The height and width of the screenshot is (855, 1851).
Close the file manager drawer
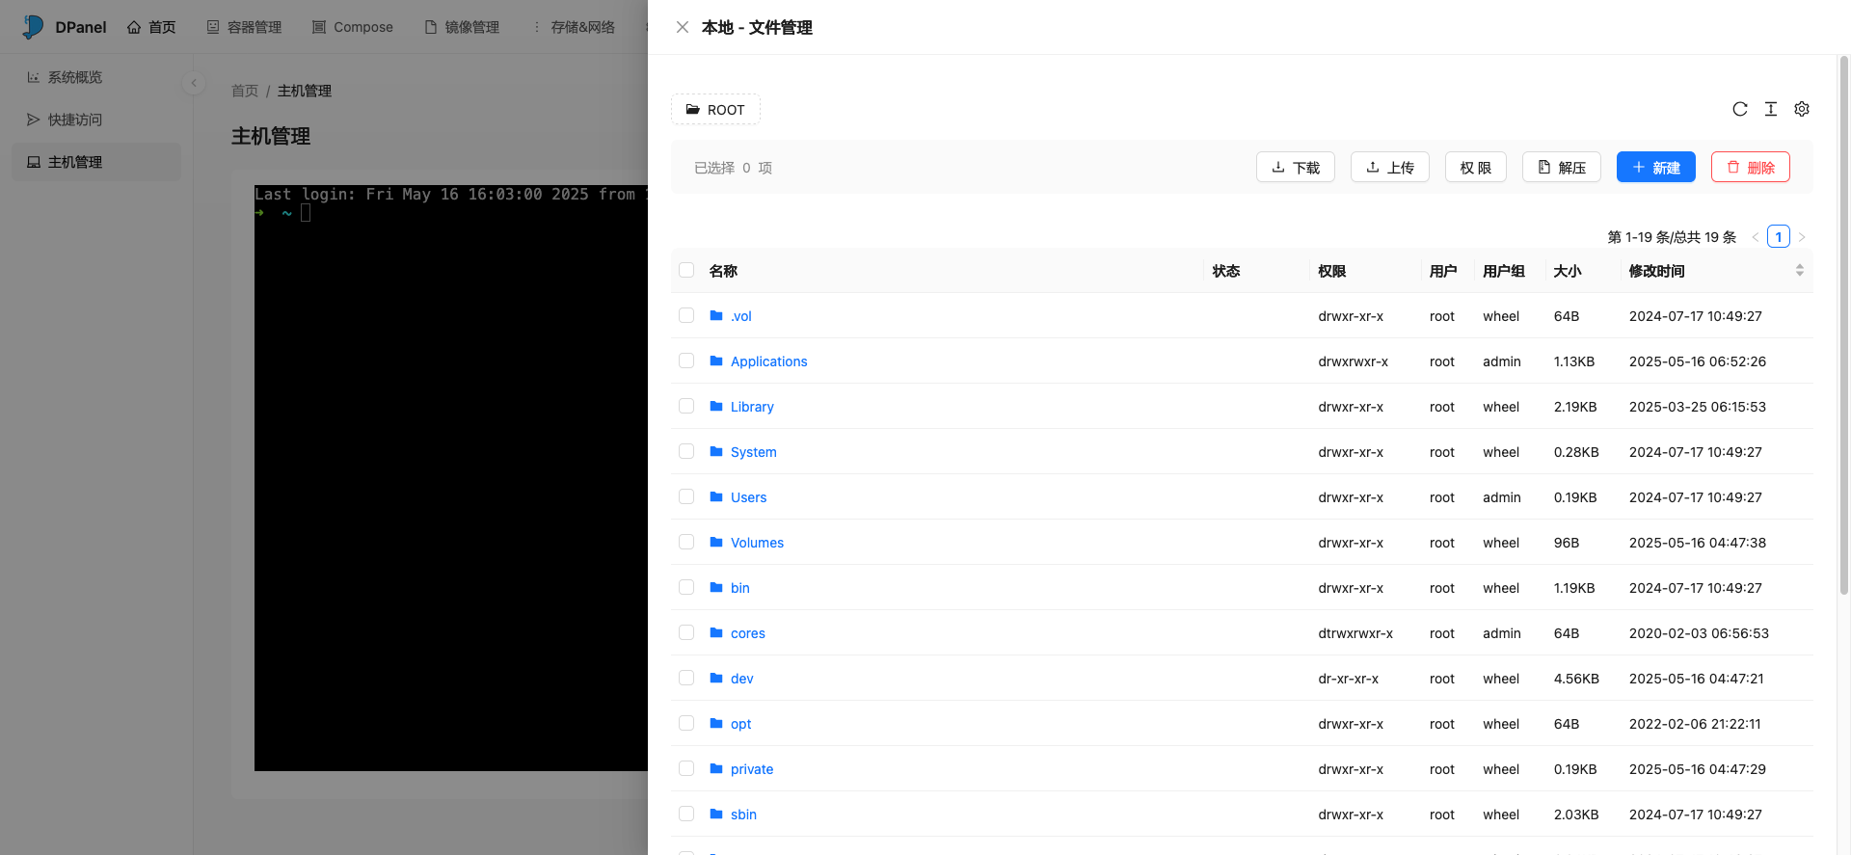point(683,27)
